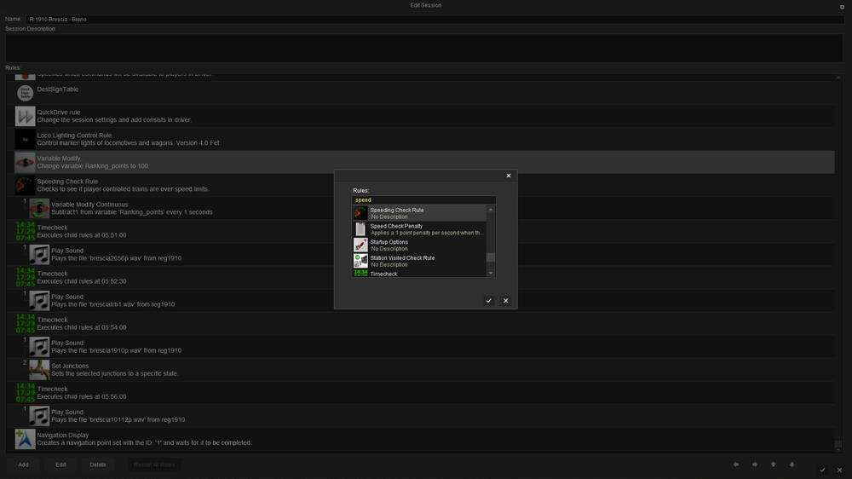Image resolution: width=852 pixels, height=479 pixels.
Task: Click the Timecheck clock icon for 05:52:30
Action: pyautogui.click(x=25, y=277)
